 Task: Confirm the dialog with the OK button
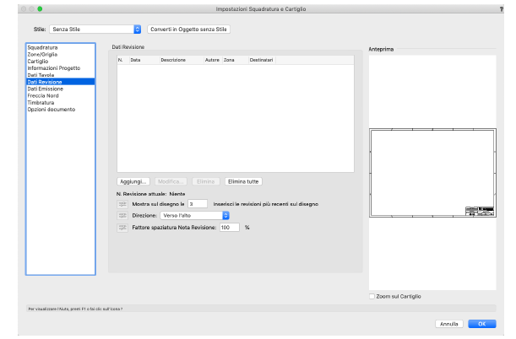481,324
